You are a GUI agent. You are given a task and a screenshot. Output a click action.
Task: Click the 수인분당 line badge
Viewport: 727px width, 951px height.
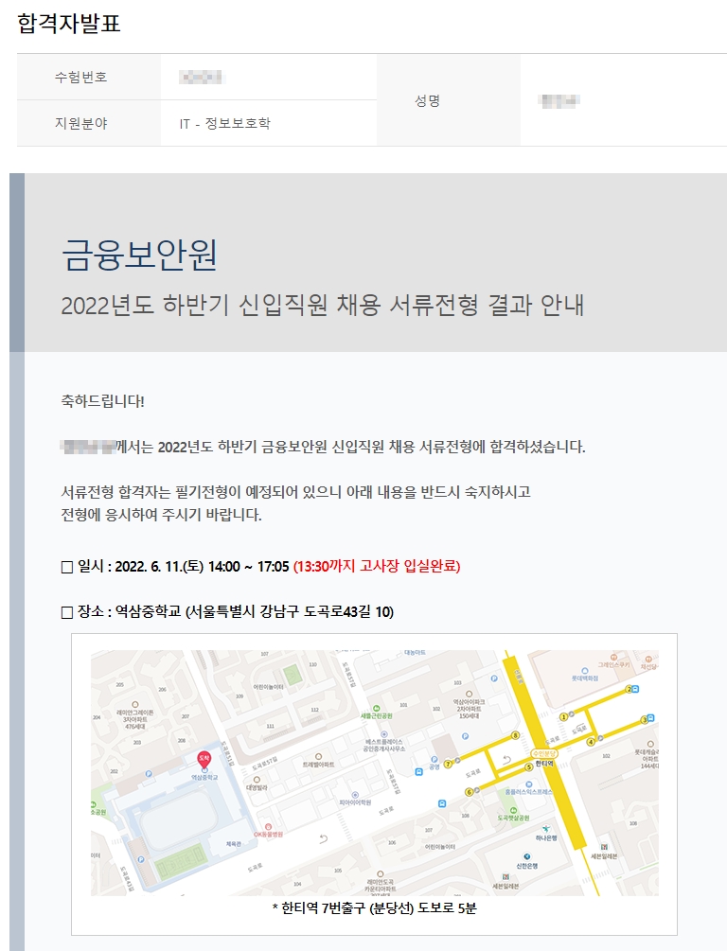[x=543, y=753]
